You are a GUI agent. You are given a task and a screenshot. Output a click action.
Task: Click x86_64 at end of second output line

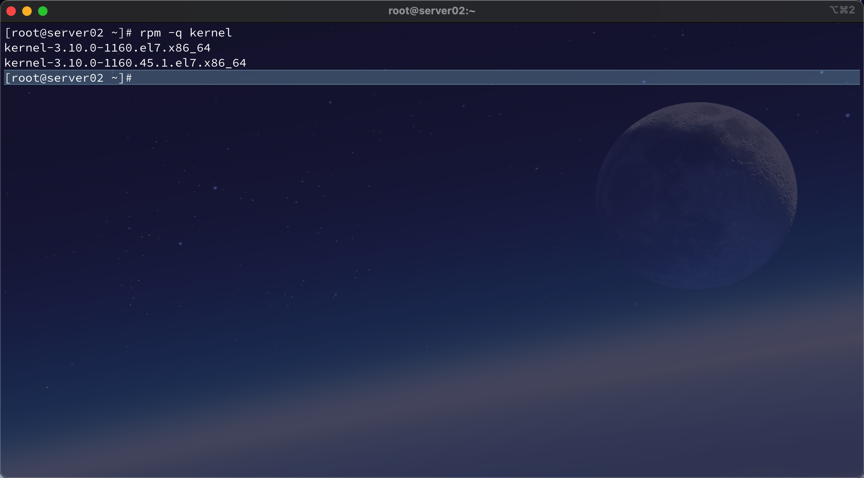[225, 63]
